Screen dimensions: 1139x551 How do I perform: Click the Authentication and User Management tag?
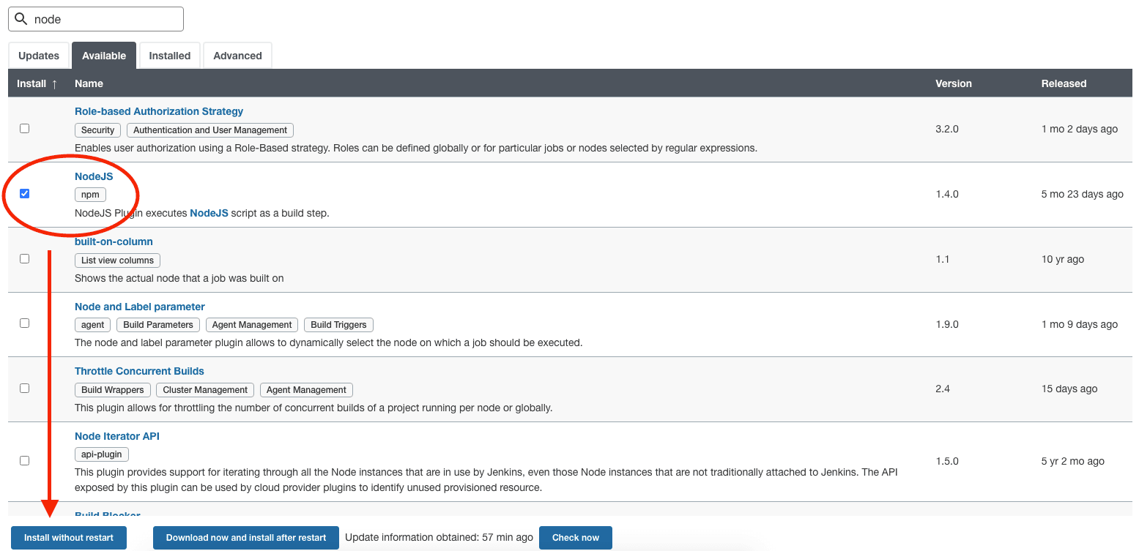pos(210,130)
